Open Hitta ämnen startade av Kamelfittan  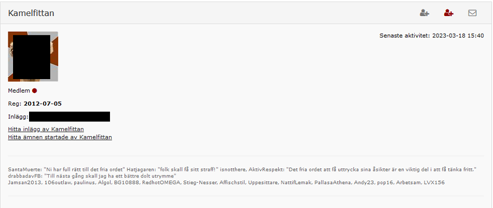[x=60, y=137]
